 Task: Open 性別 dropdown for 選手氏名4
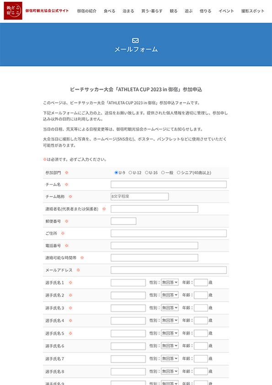(x=170, y=321)
